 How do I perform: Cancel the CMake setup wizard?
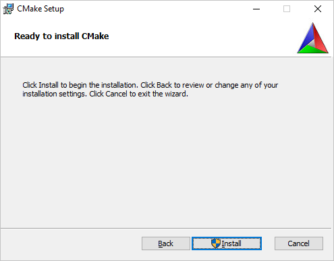(299, 243)
